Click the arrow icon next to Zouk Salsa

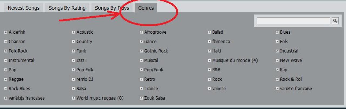141,98
